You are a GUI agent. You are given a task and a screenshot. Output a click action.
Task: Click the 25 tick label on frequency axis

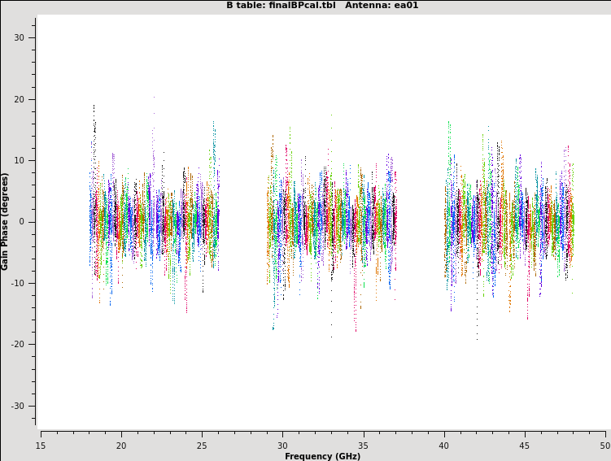pos(202,446)
